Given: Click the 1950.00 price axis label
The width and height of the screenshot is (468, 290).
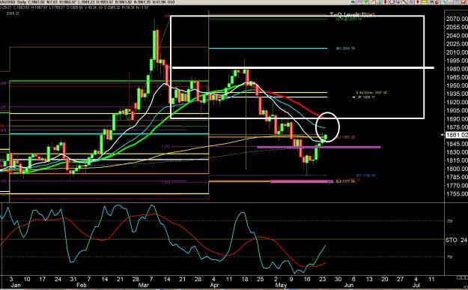Looking at the screenshot, I should [457, 85].
